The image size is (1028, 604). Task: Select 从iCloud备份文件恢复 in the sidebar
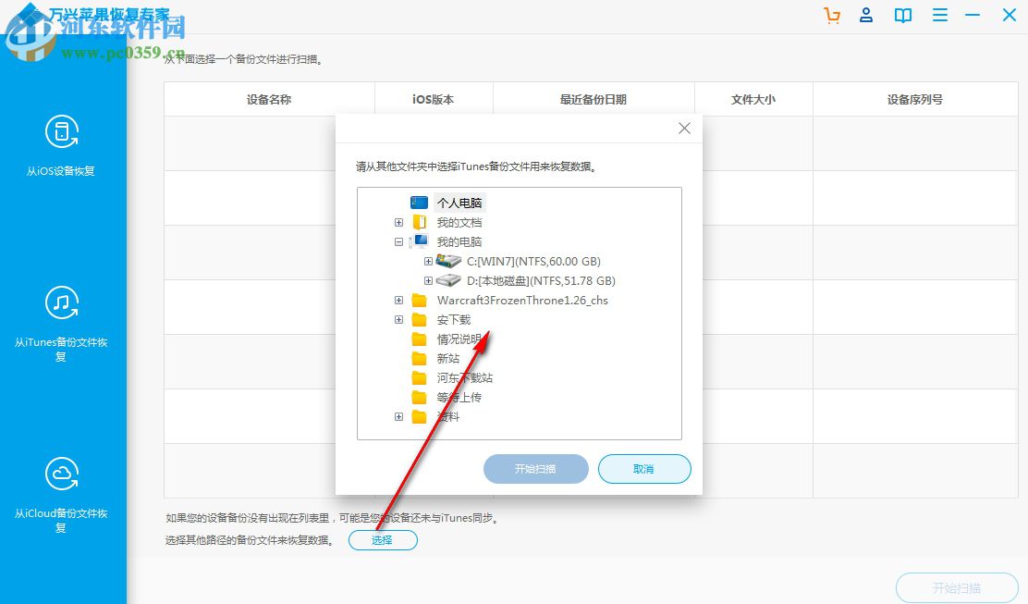(x=62, y=490)
